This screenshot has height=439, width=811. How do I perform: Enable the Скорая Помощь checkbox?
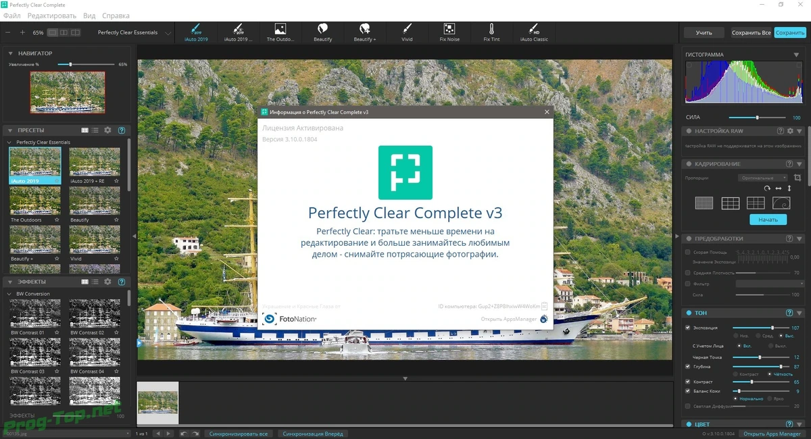click(688, 252)
